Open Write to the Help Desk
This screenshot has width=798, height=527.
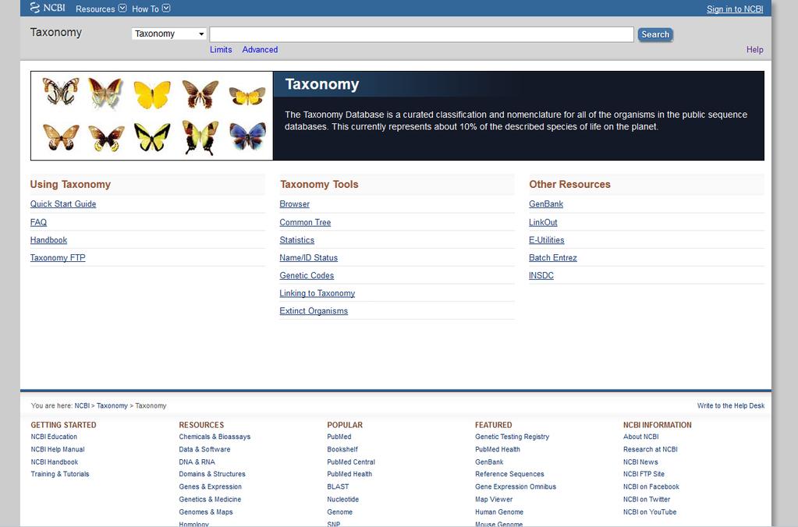click(x=730, y=406)
